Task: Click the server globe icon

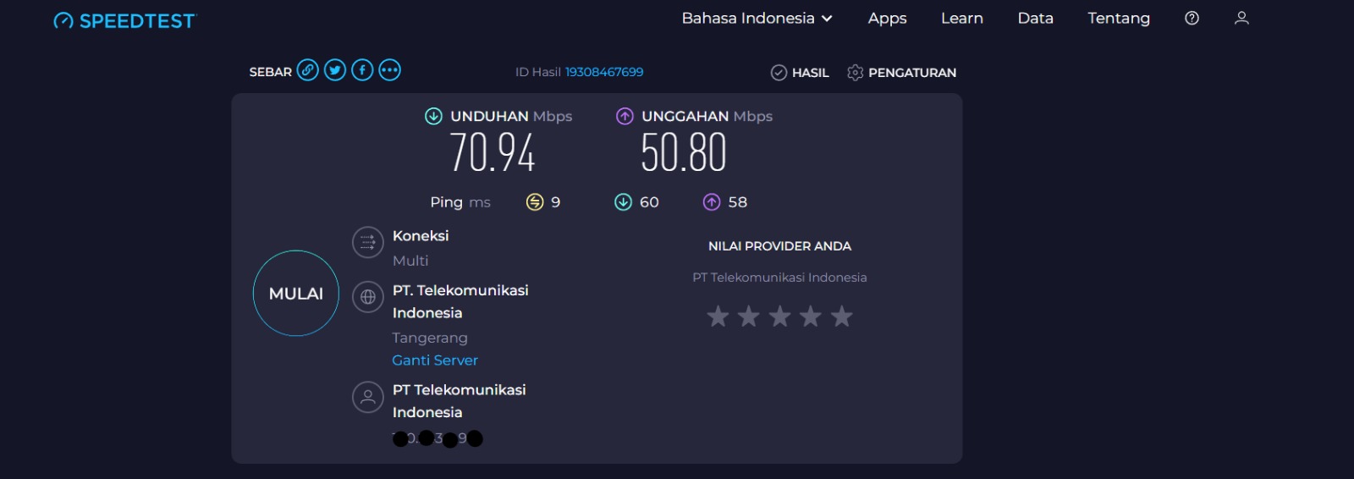Action: tap(368, 297)
